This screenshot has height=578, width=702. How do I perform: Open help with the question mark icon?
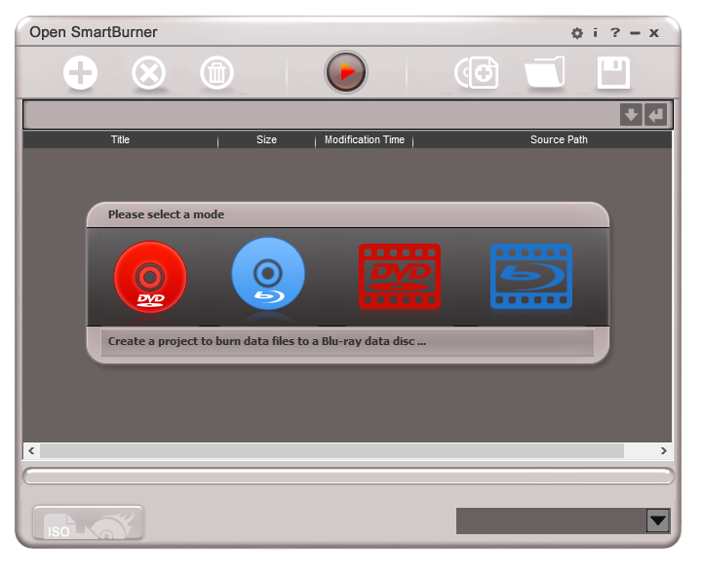click(615, 33)
